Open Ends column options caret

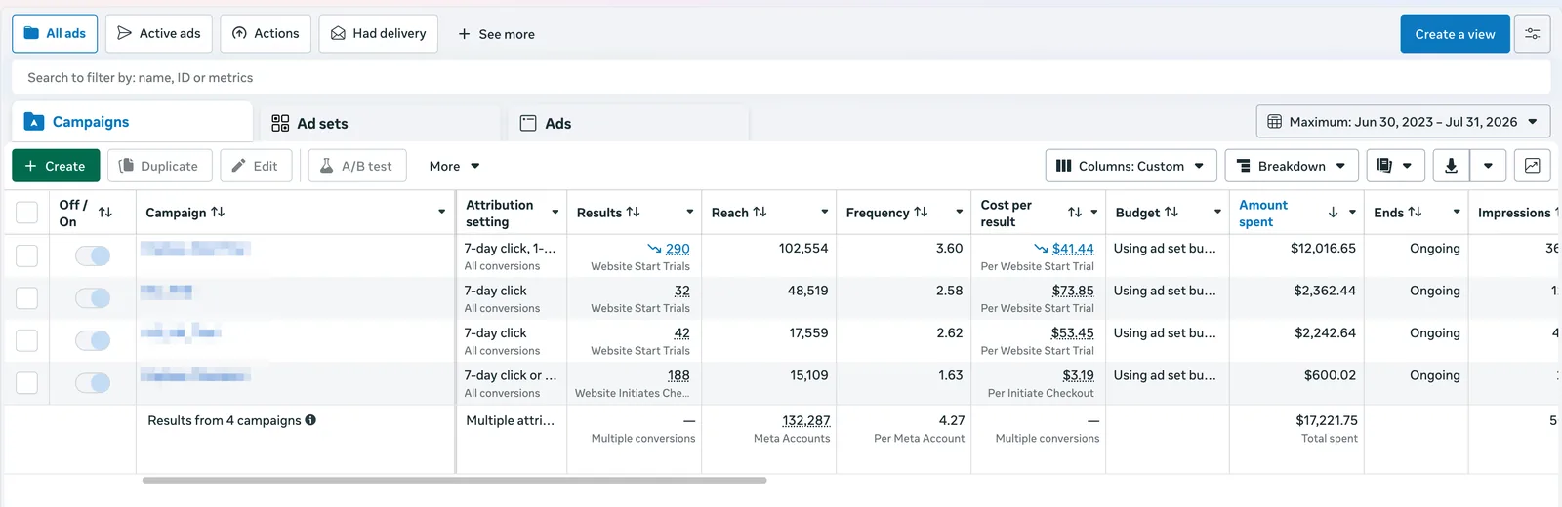(1457, 213)
